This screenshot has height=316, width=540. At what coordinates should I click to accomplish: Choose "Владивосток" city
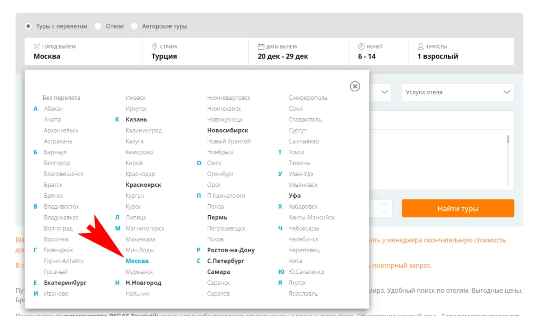pos(61,206)
